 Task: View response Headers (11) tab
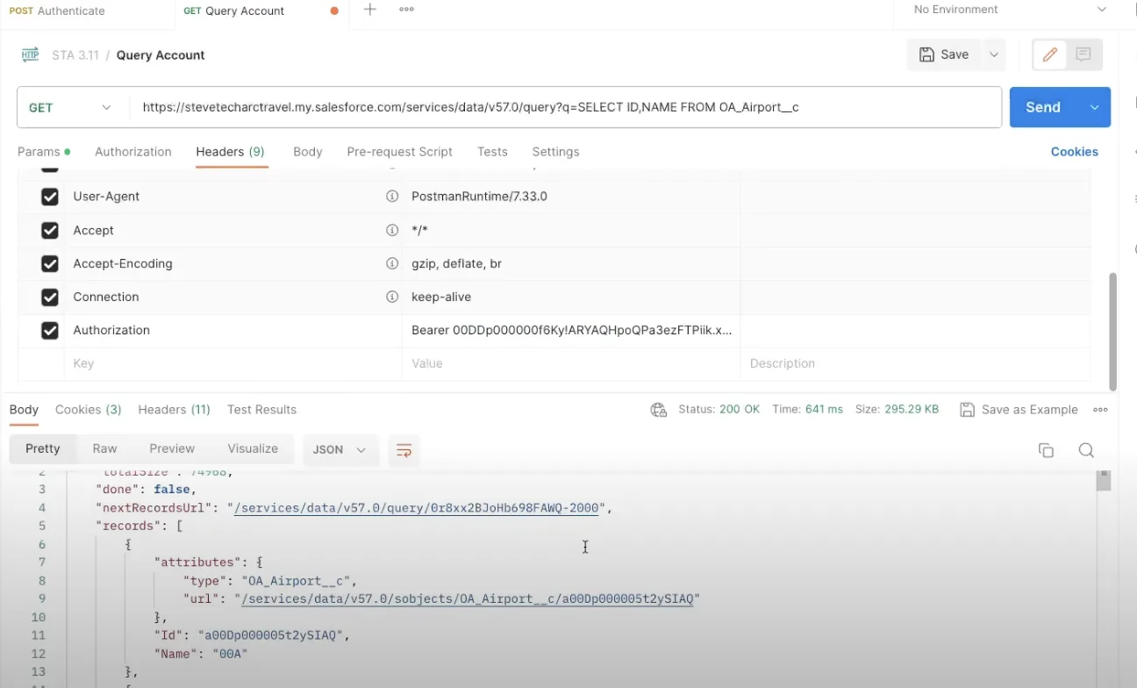(174, 410)
